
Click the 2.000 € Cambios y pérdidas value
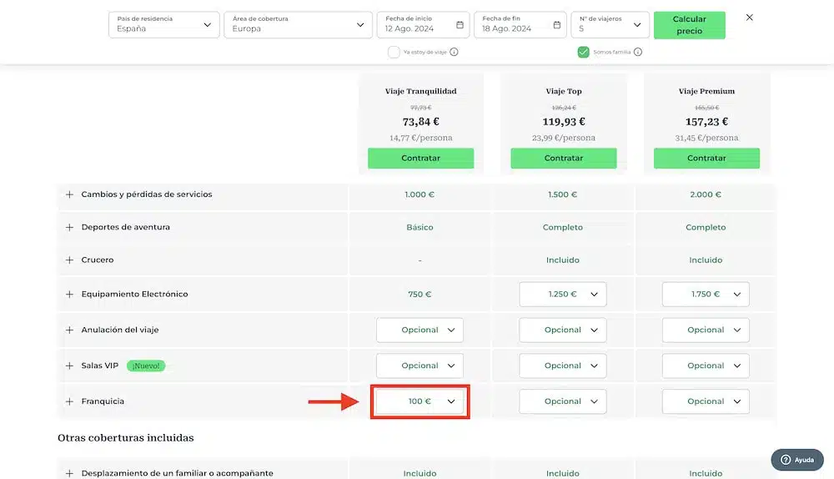(x=706, y=194)
